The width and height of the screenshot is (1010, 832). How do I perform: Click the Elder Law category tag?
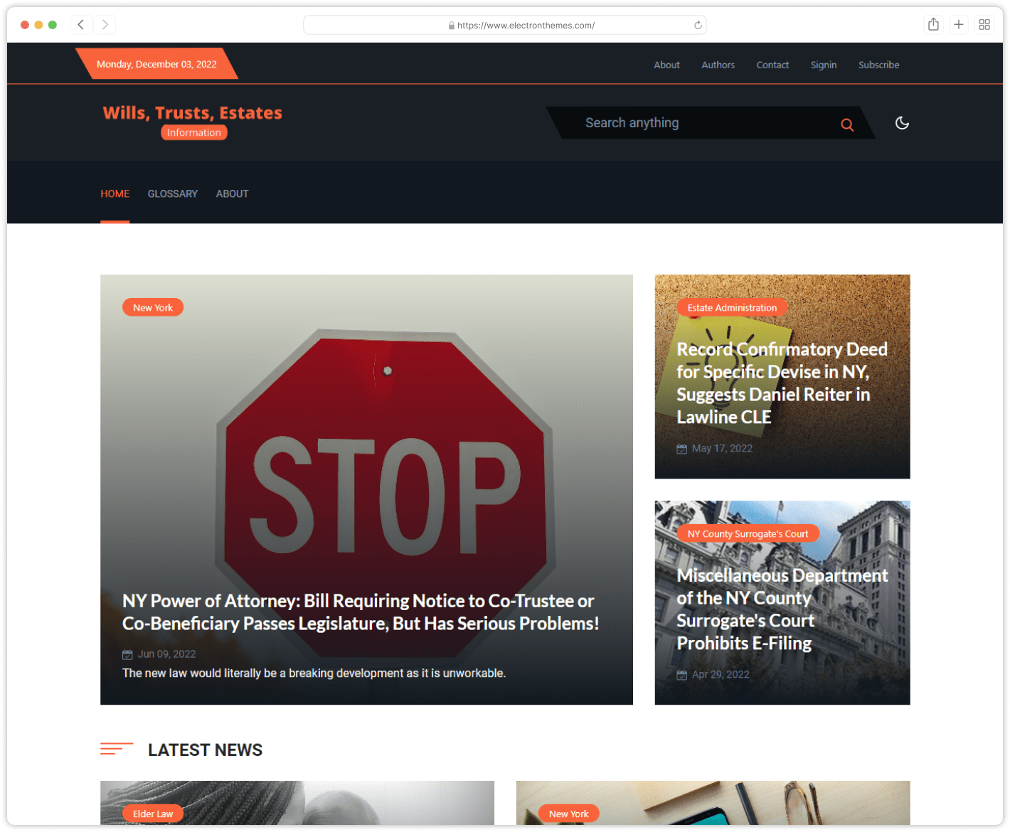[153, 814]
